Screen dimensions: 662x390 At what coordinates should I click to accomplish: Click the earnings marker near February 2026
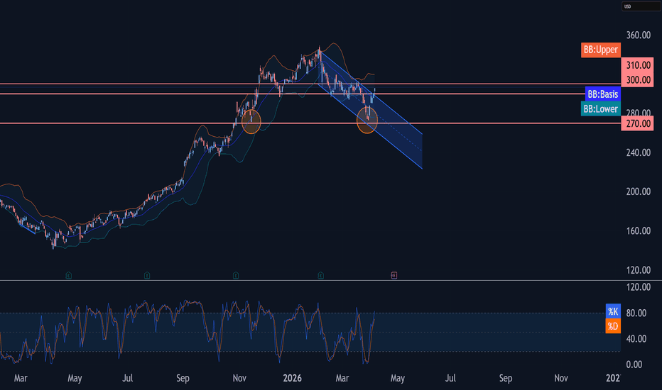[x=321, y=276]
